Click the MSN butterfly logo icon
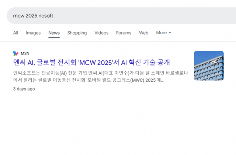Screen dimensions: 236x155 click(x=15, y=53)
